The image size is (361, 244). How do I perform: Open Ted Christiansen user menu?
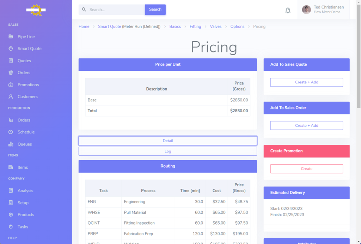(x=329, y=10)
